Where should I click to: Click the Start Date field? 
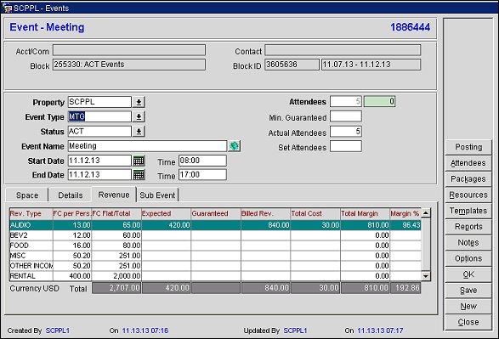pyautogui.click(x=99, y=161)
